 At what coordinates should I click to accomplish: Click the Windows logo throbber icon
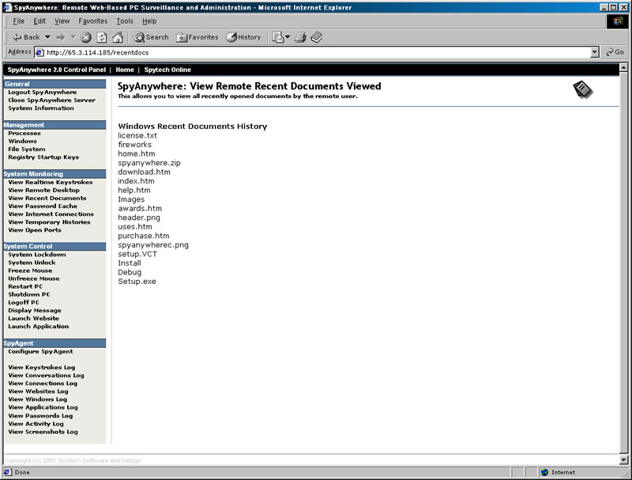tap(618, 21)
